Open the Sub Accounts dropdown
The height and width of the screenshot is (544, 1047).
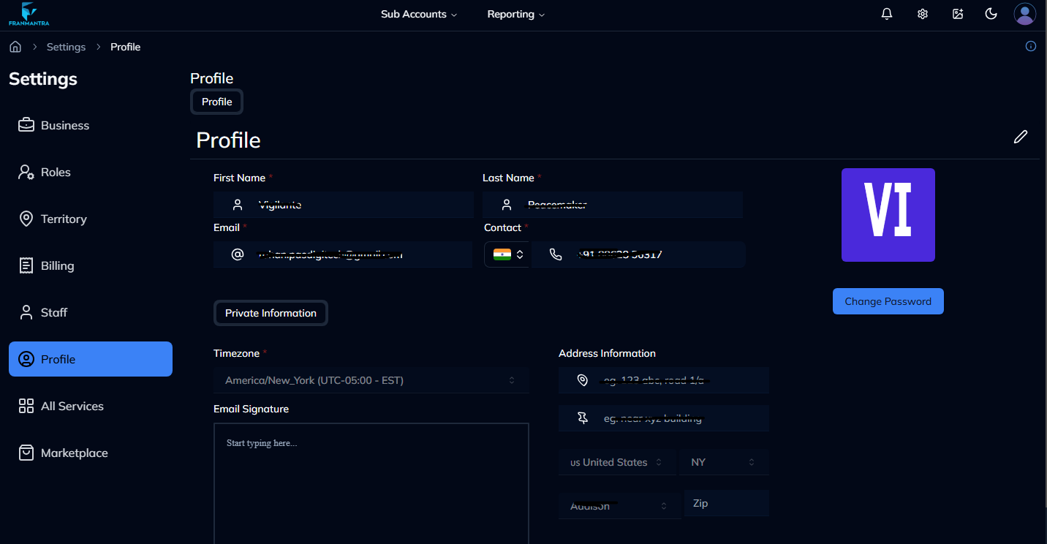pos(418,14)
